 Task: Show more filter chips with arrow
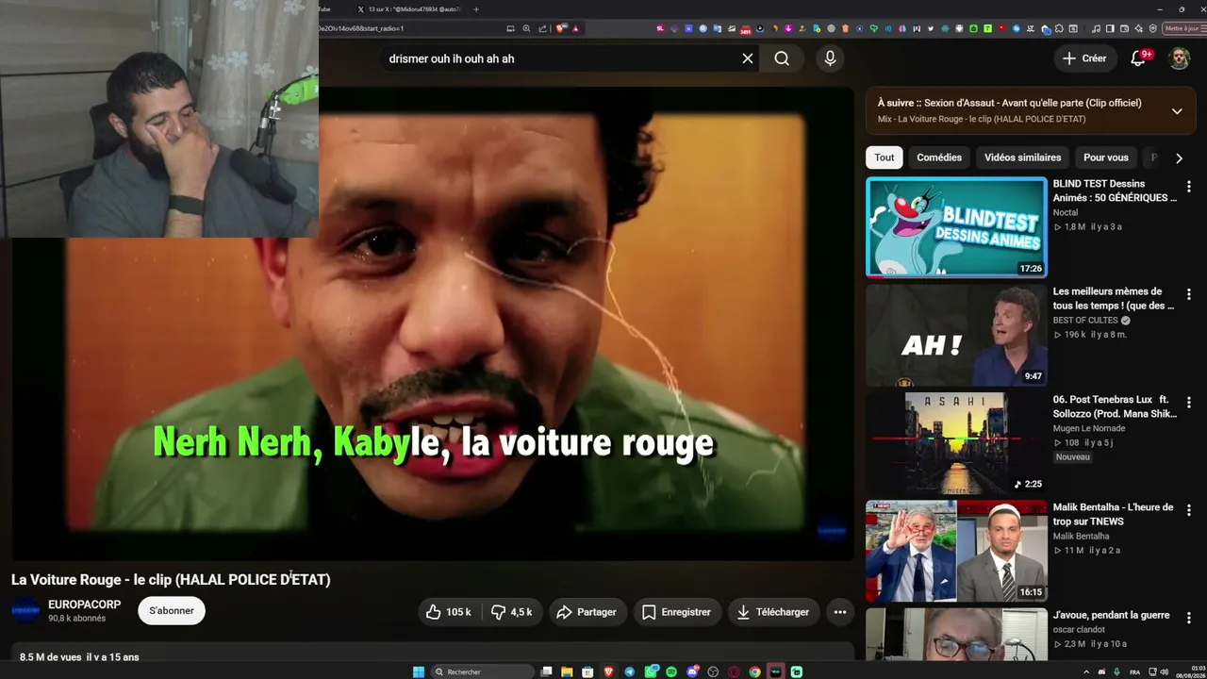1179,158
